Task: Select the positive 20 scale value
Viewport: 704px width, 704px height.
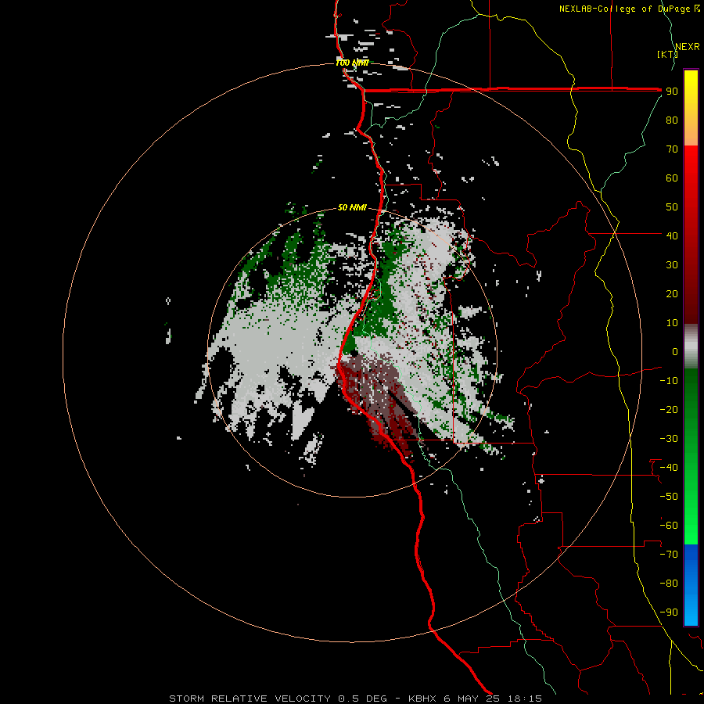Action: pos(672,293)
